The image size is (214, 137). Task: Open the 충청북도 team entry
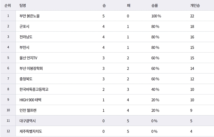pos(26,79)
